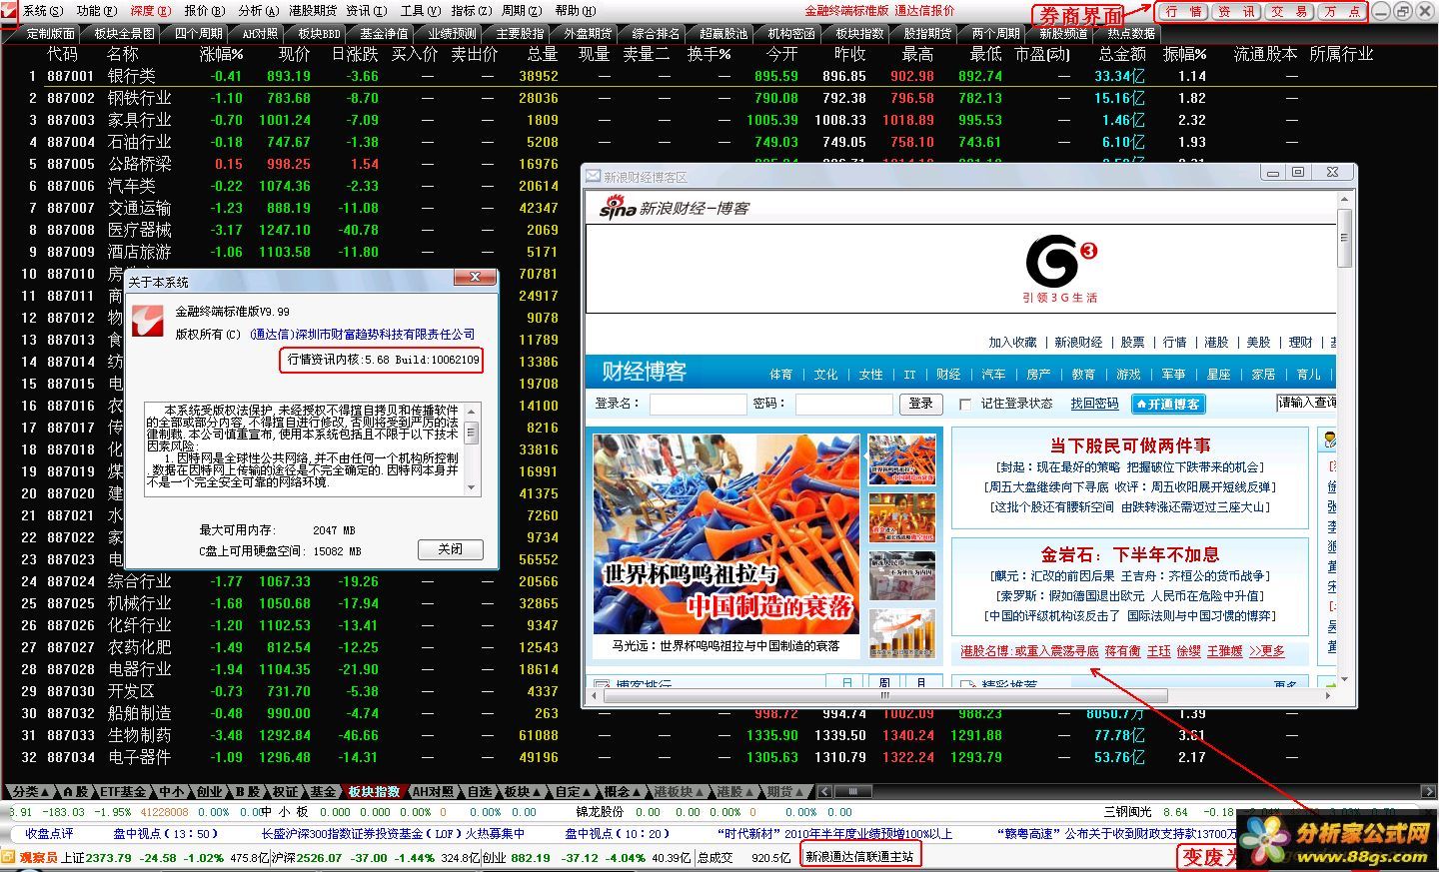
Task: Open the 港股期货 menu
Action: [x=312, y=11]
